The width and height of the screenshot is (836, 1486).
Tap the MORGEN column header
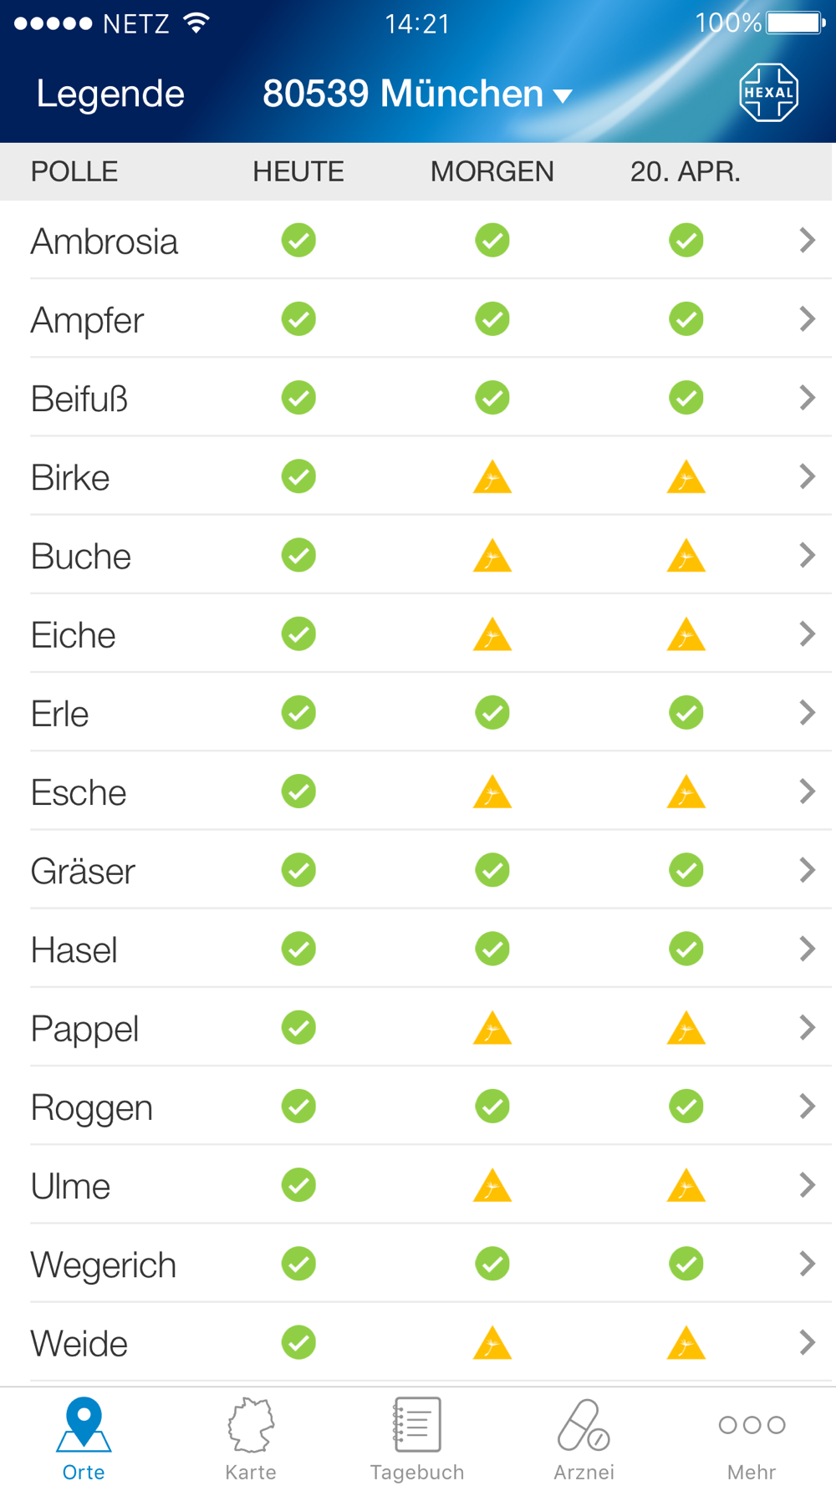pos(492,171)
